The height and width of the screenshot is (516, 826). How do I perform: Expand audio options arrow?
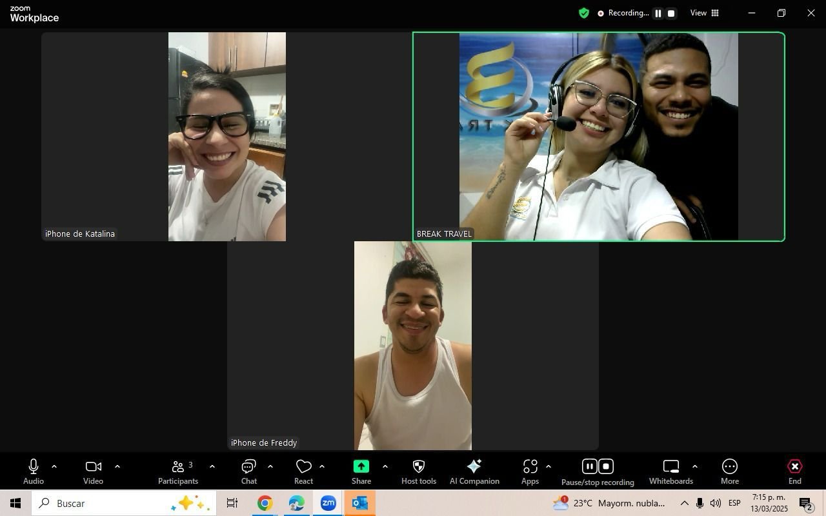(54, 466)
